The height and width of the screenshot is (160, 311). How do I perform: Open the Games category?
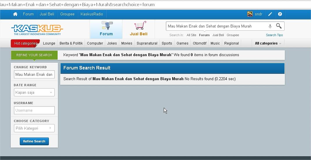(x=182, y=43)
